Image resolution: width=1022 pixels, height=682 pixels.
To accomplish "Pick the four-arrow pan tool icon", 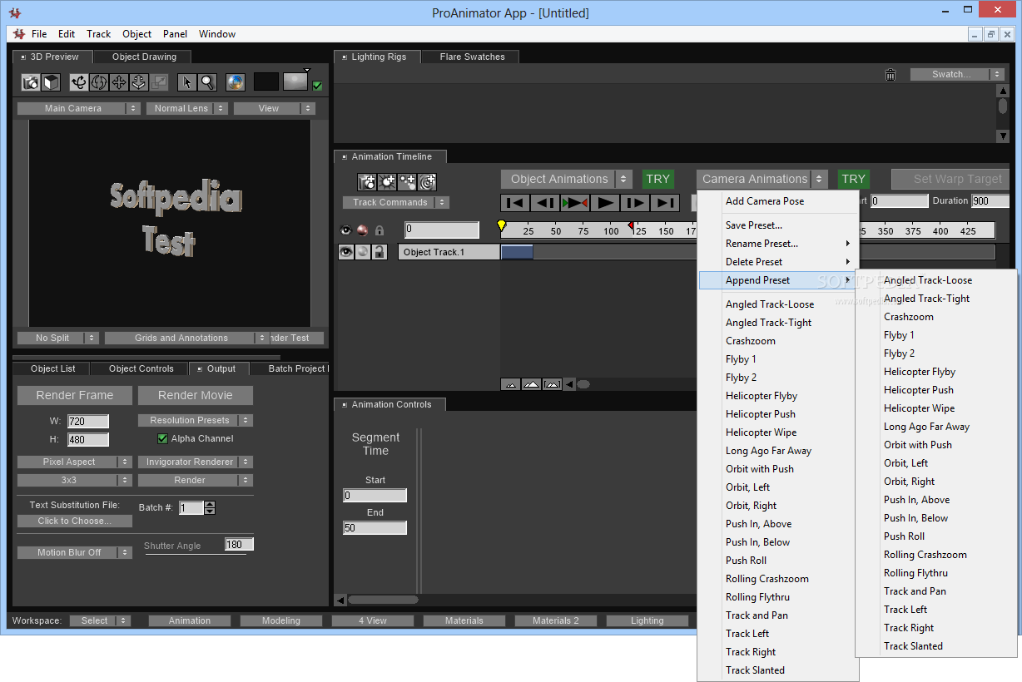I will coord(119,82).
